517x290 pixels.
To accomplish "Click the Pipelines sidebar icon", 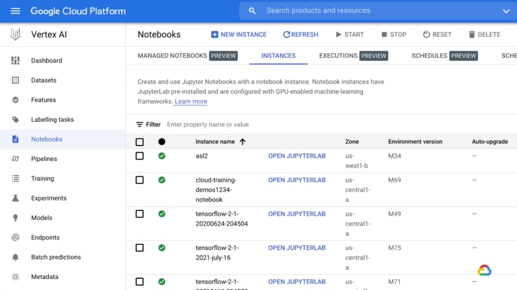I will [15, 159].
